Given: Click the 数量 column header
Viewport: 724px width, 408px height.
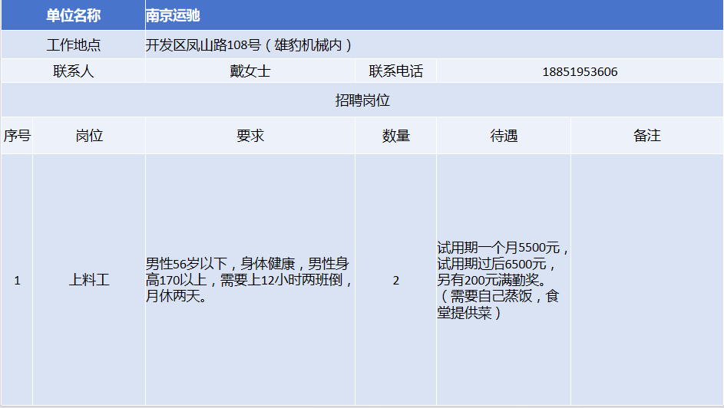Looking at the screenshot, I should [395, 136].
